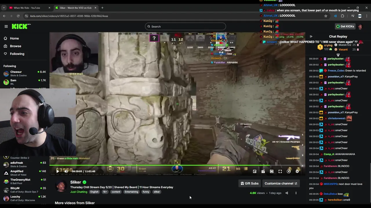371x208 pixels.
Task: Open Chrome profile avatar
Action: click(x=360, y=16)
